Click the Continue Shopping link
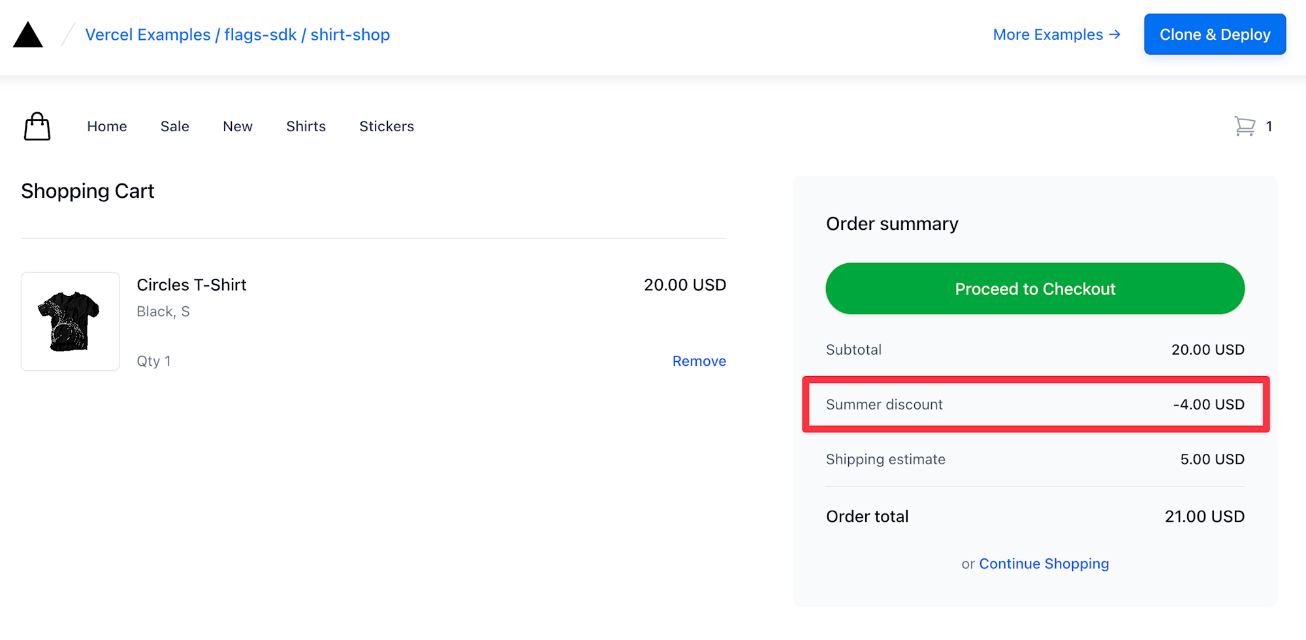Image resolution: width=1306 pixels, height=640 pixels. coord(1043,564)
